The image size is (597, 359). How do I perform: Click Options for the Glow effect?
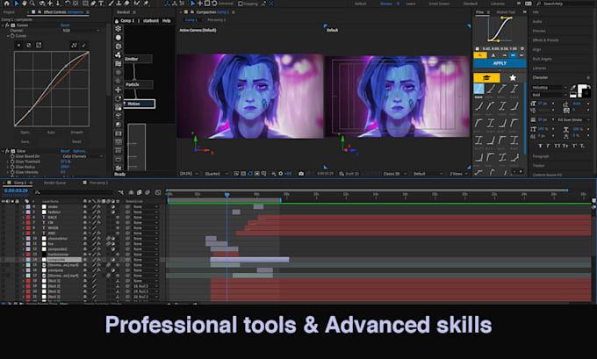(80, 151)
